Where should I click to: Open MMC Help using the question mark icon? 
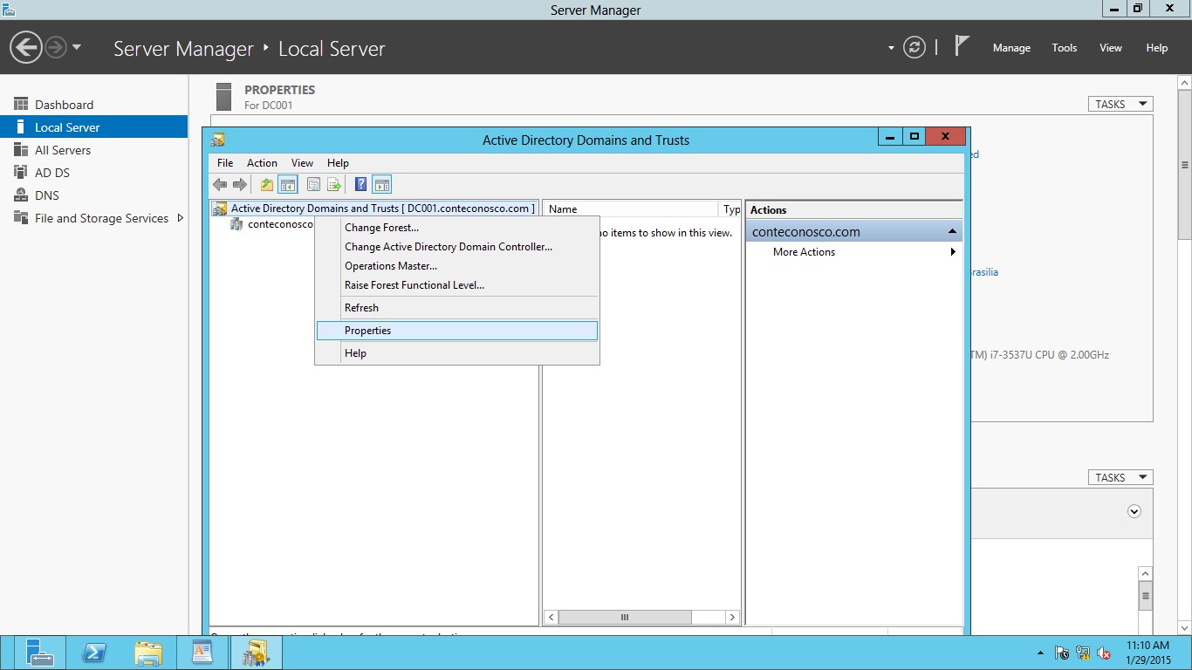360,184
